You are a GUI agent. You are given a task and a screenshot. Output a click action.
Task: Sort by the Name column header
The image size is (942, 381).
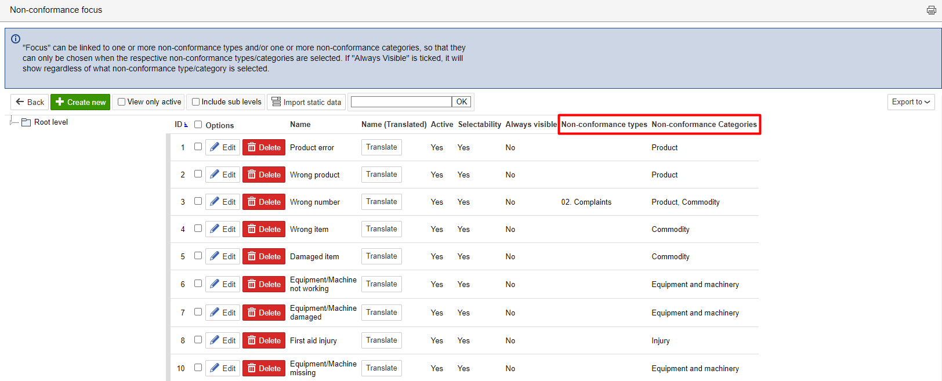(300, 125)
